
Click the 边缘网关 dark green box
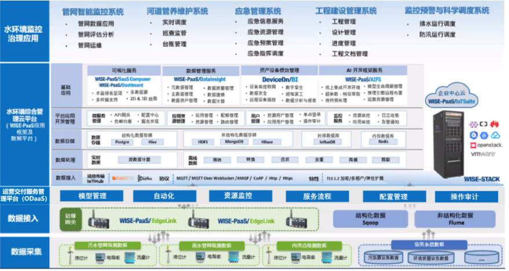tap(71, 219)
